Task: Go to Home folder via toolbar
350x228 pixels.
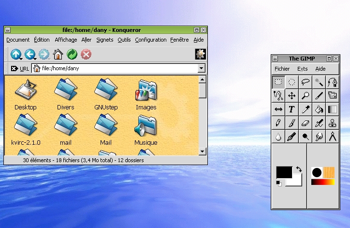Action: click(x=58, y=54)
